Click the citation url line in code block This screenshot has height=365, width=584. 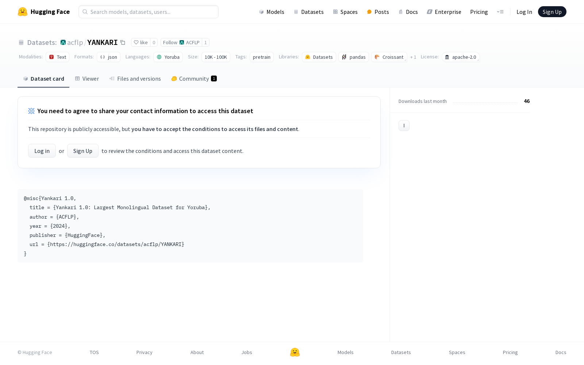[107, 244]
